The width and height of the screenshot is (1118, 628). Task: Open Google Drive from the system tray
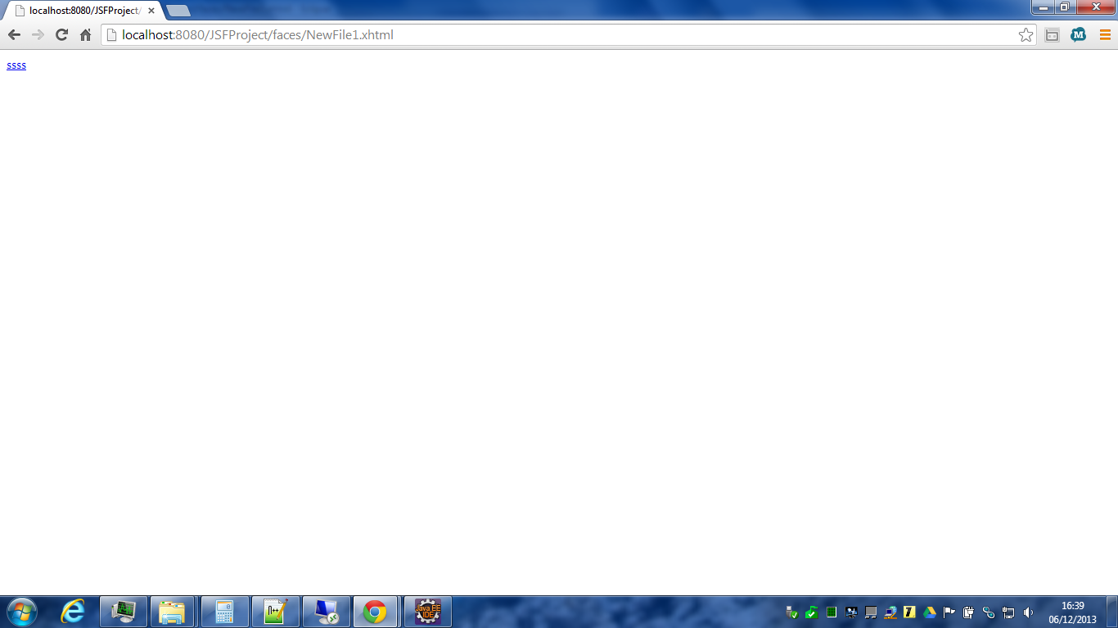point(930,612)
